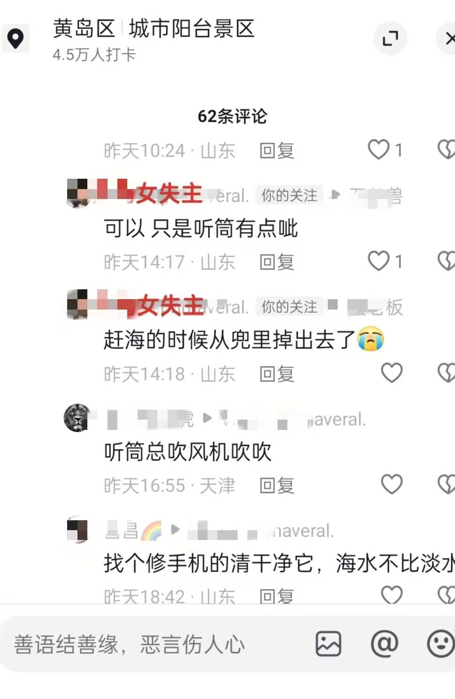Like the 听筒总吹风机吹吹 comment
Viewport: 455px width, 699px height.
pyautogui.click(x=392, y=485)
